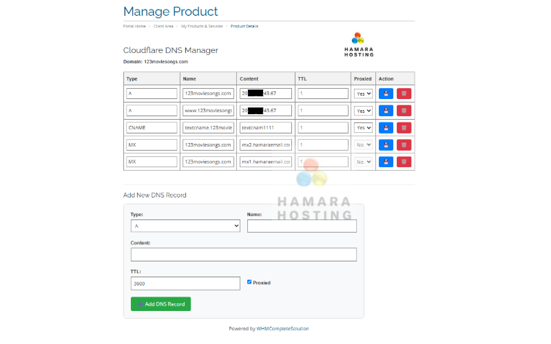Click Name field textcname.123movie
Image resolution: width=551 pixels, height=344 pixels.
[x=208, y=128]
